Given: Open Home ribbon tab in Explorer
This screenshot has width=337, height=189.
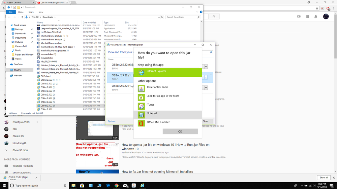Looking at the screenshot, I should (x=21, y=12).
